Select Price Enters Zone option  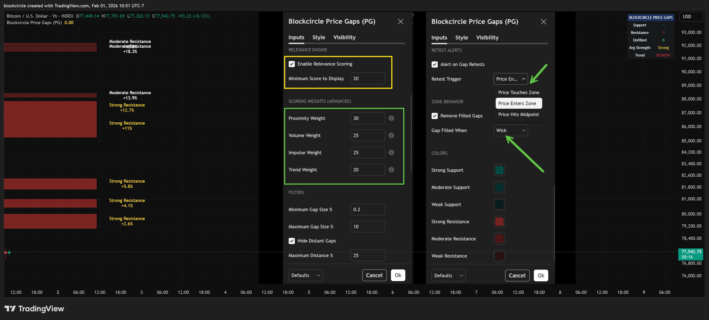coord(519,103)
